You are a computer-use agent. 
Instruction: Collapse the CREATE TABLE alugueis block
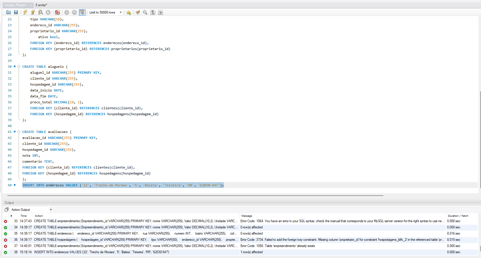point(19,67)
